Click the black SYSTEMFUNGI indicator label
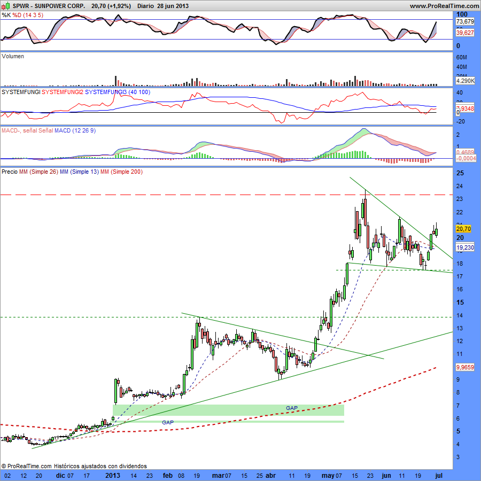Screen dimensions: 481x481 21,92
